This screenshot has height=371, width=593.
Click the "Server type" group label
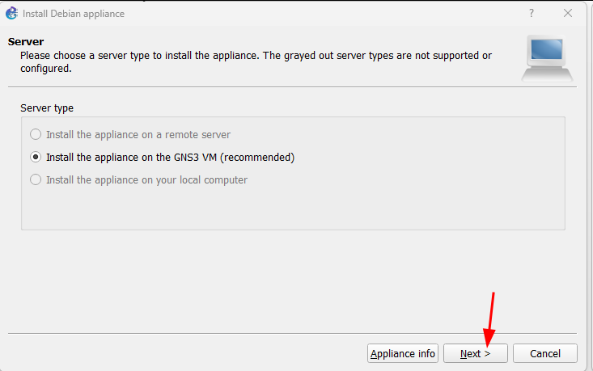tap(47, 108)
